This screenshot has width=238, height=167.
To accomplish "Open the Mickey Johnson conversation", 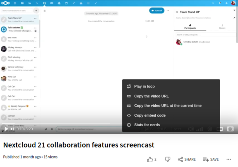I will [19, 49].
